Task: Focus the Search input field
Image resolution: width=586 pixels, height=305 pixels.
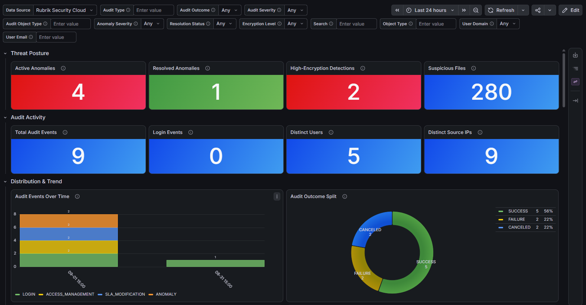Action: coord(356,24)
